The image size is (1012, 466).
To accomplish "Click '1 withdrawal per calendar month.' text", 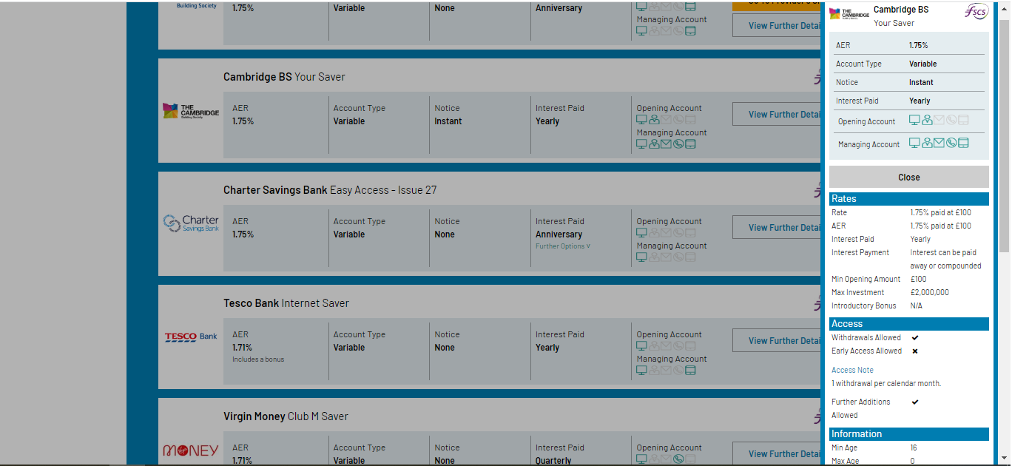I will [x=886, y=383].
